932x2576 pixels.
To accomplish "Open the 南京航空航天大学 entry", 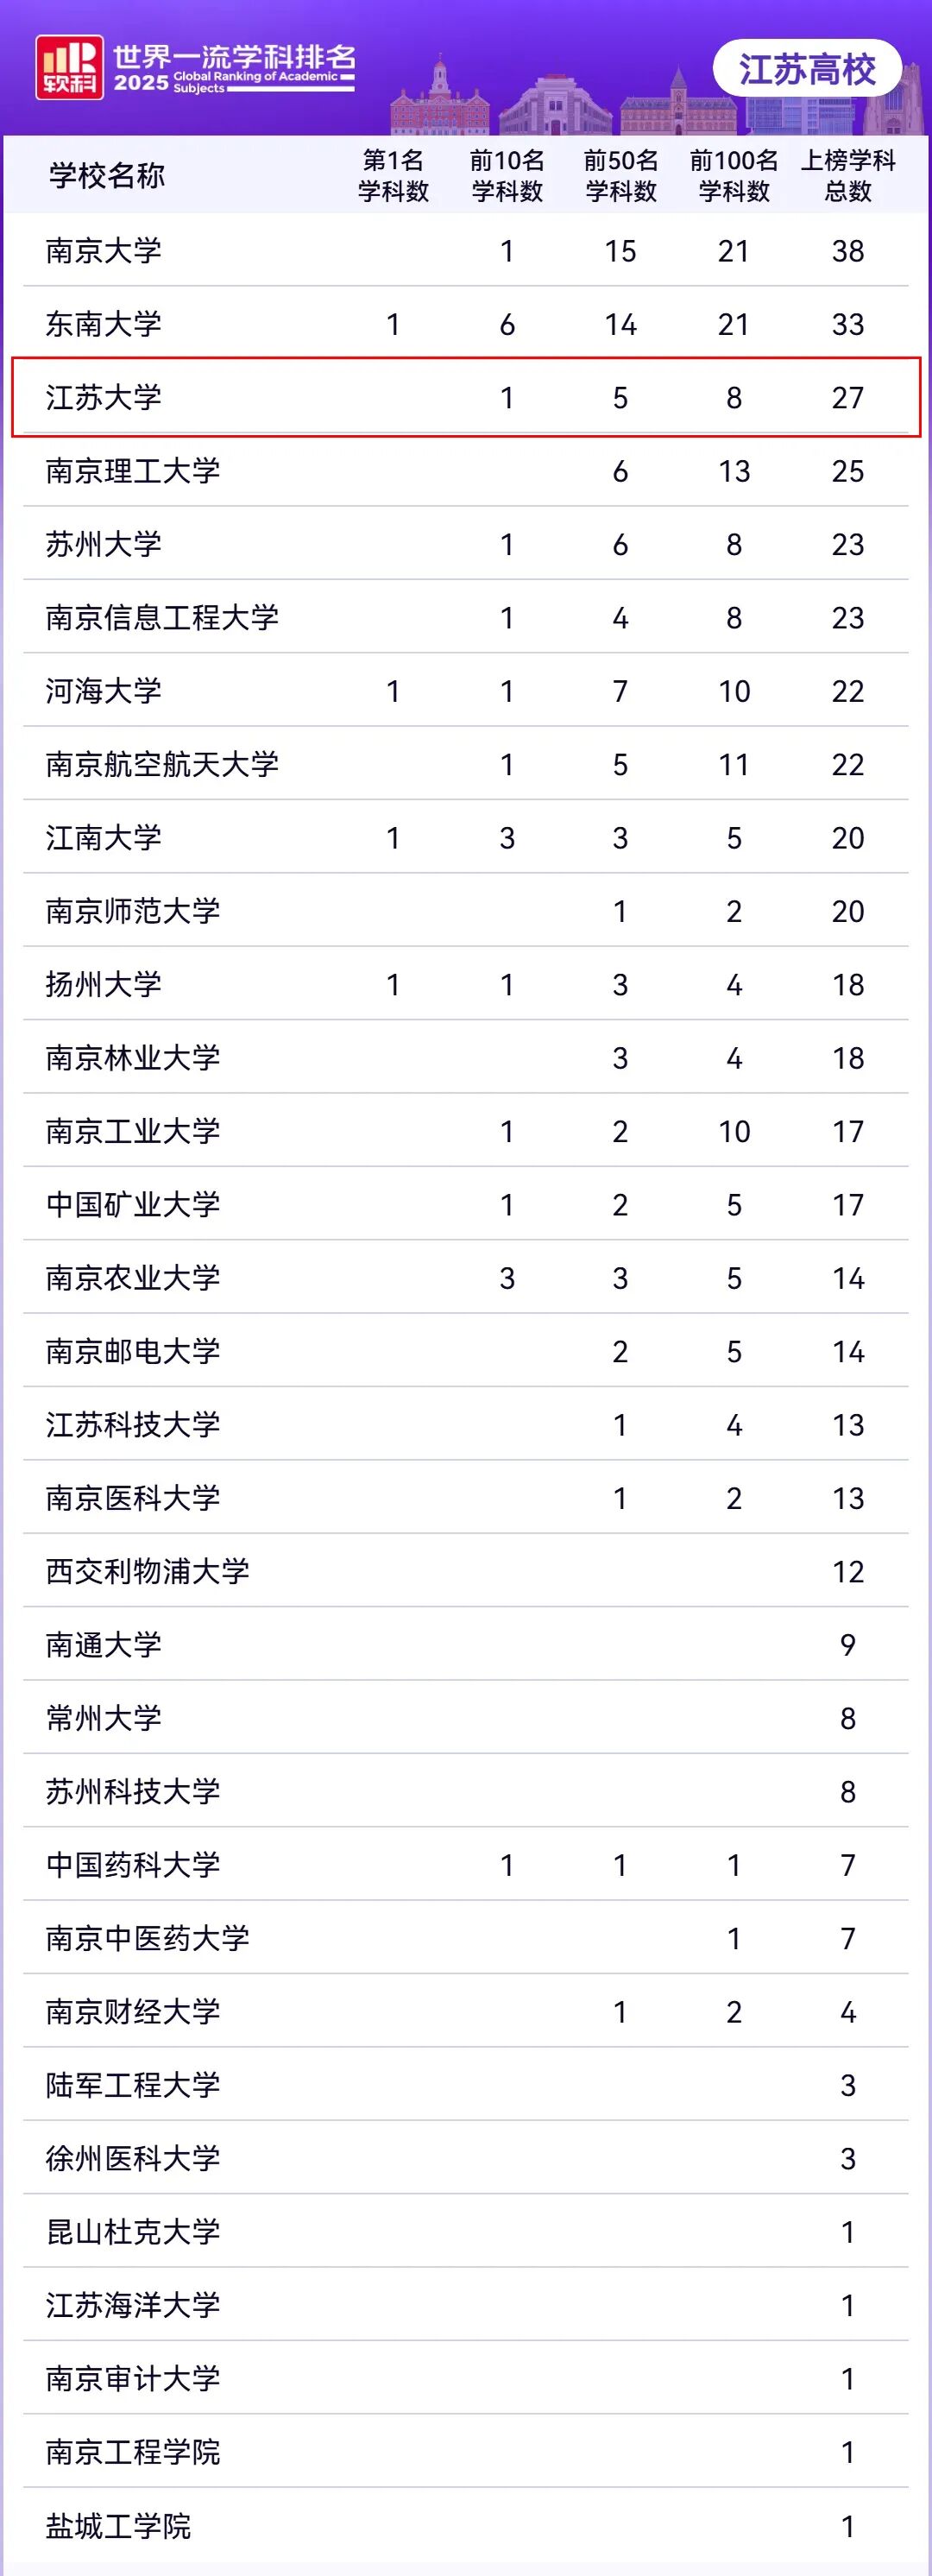I will tap(162, 764).
